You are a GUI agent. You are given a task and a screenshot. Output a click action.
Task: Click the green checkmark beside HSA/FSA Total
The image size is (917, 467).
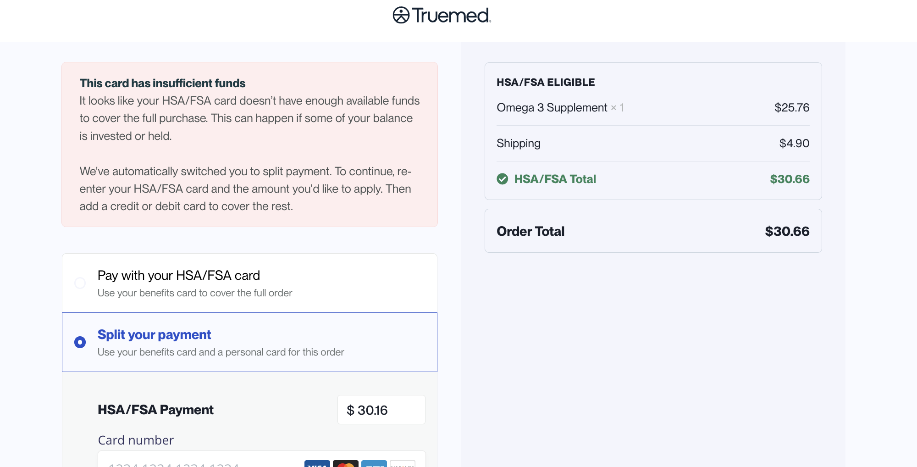[x=503, y=179]
